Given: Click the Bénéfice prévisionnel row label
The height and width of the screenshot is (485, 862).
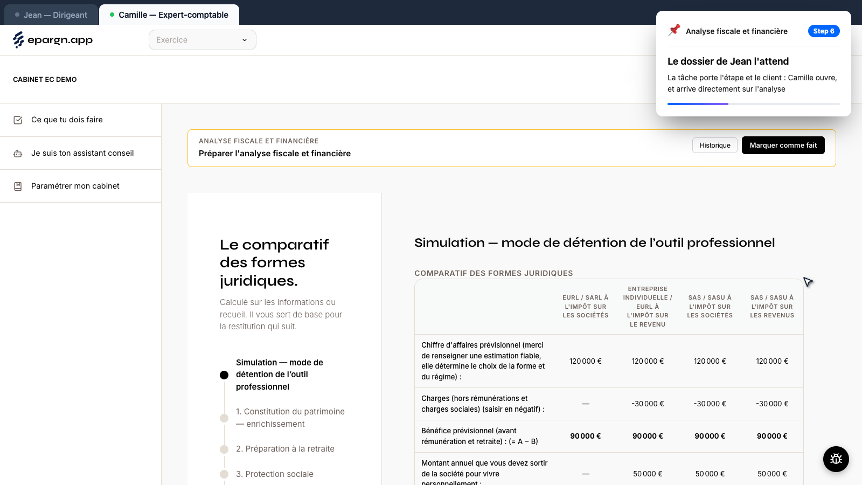Looking at the screenshot, I should tap(480, 436).
